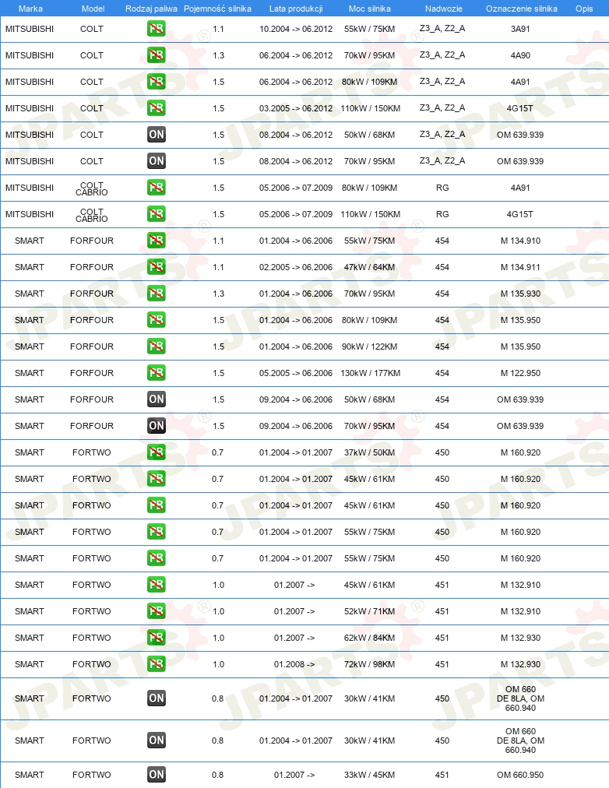This screenshot has height=788, width=609.
Task: Click power value 72kW / 98KM
Action: point(369,664)
